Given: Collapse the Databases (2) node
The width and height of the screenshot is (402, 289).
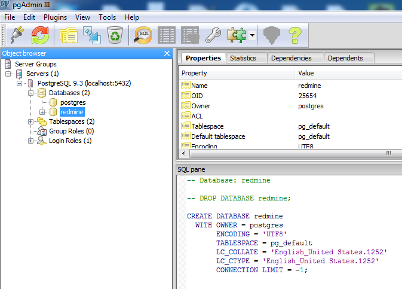Looking at the screenshot, I should pos(30,93).
